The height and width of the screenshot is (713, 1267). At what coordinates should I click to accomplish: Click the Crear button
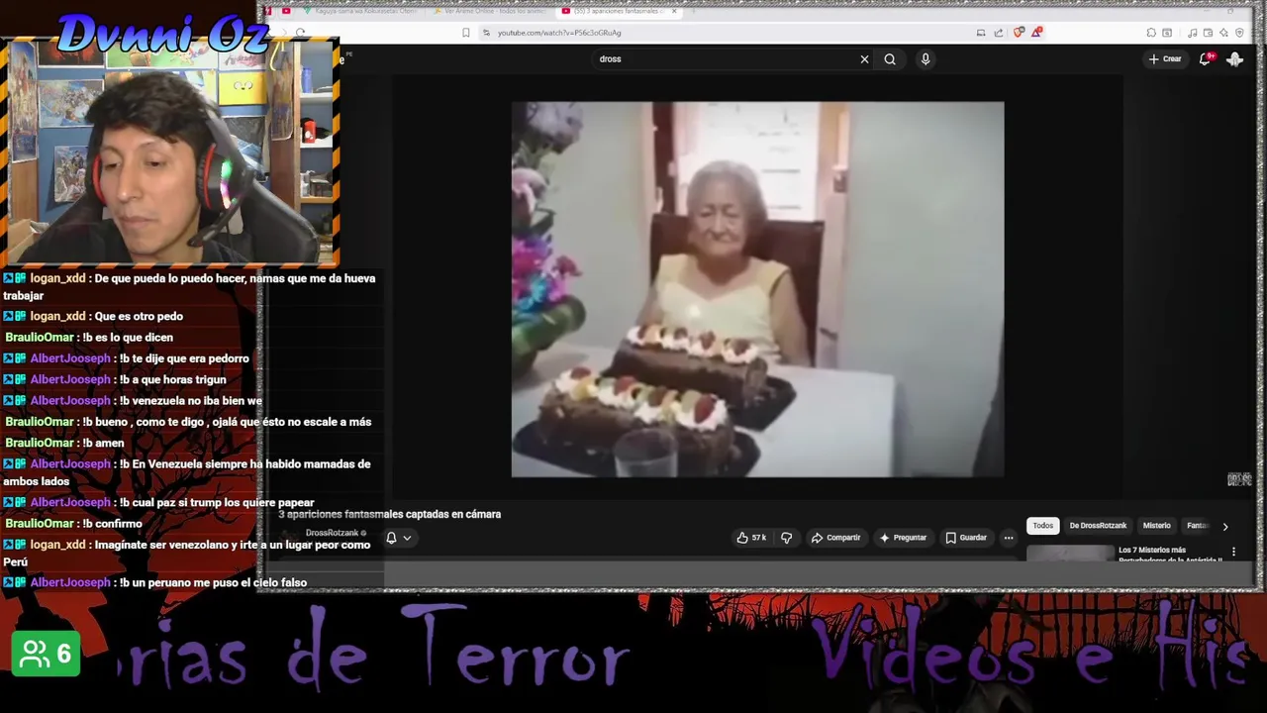1165,59
